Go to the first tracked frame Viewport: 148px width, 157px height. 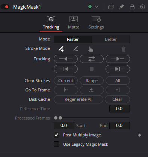(66, 90)
